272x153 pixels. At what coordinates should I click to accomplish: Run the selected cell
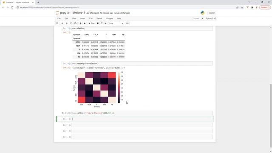click(91, 23)
